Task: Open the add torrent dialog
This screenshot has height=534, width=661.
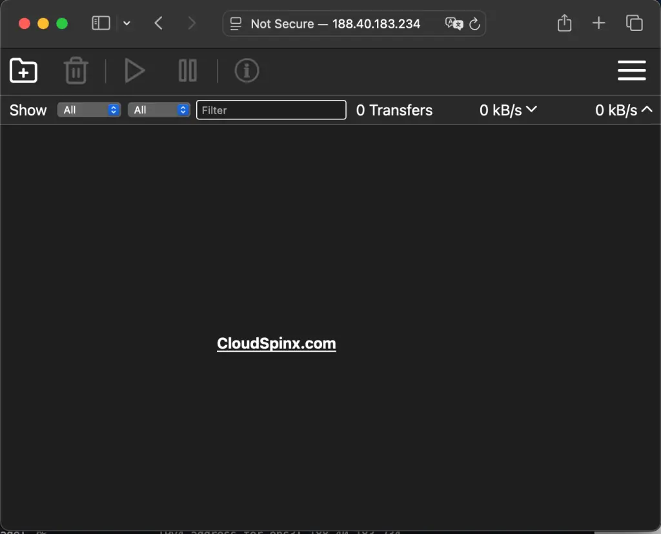Action: (x=23, y=71)
